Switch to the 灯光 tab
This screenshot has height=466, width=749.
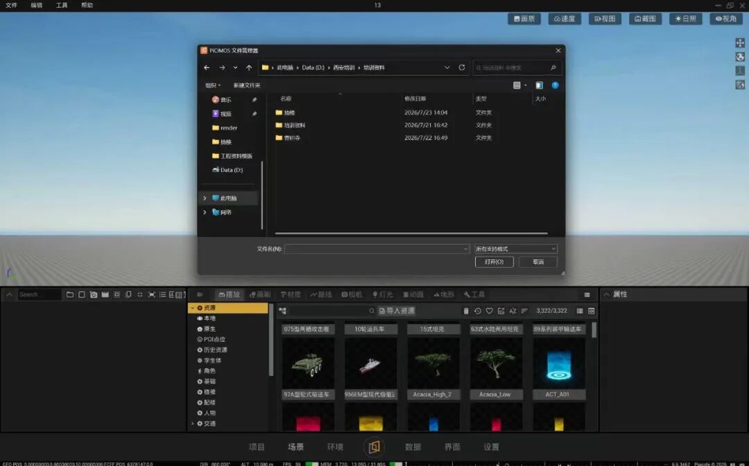(x=383, y=295)
